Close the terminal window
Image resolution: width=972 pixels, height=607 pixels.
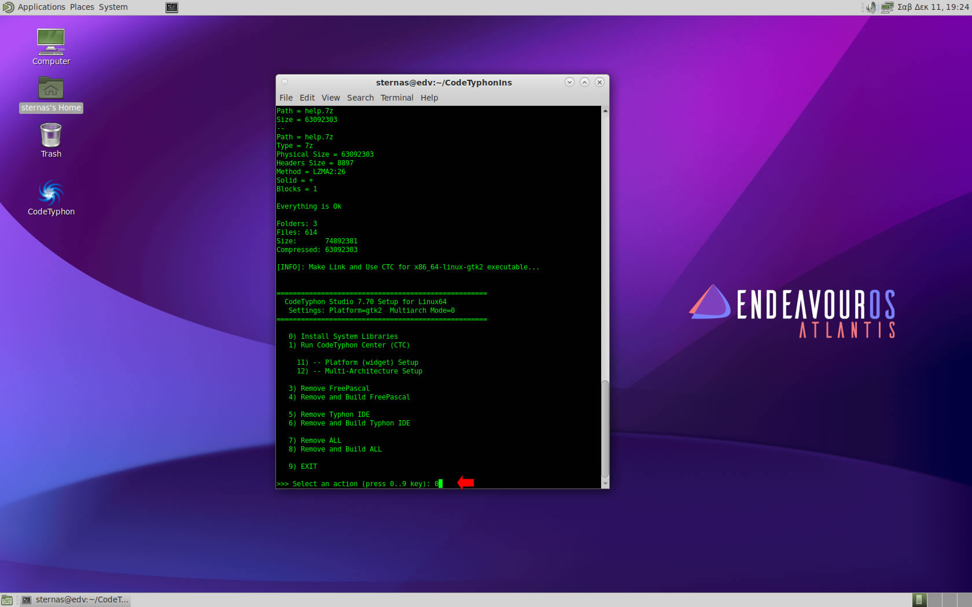[x=599, y=82]
